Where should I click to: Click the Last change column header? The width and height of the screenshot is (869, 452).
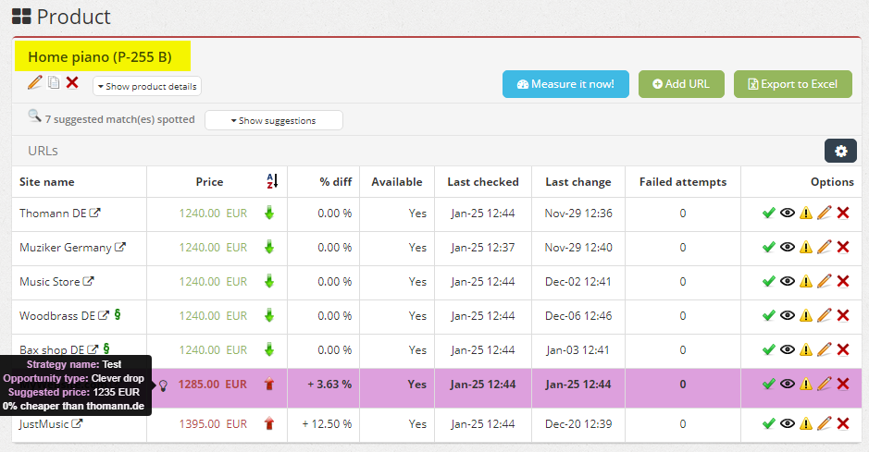pyautogui.click(x=578, y=182)
